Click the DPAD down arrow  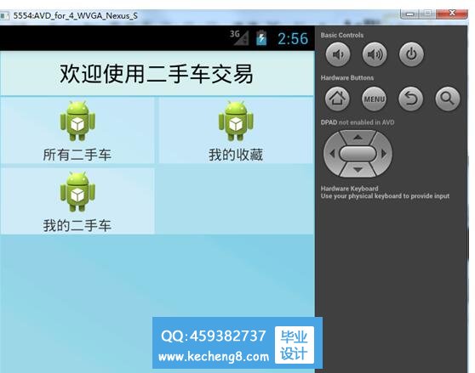[x=358, y=170]
